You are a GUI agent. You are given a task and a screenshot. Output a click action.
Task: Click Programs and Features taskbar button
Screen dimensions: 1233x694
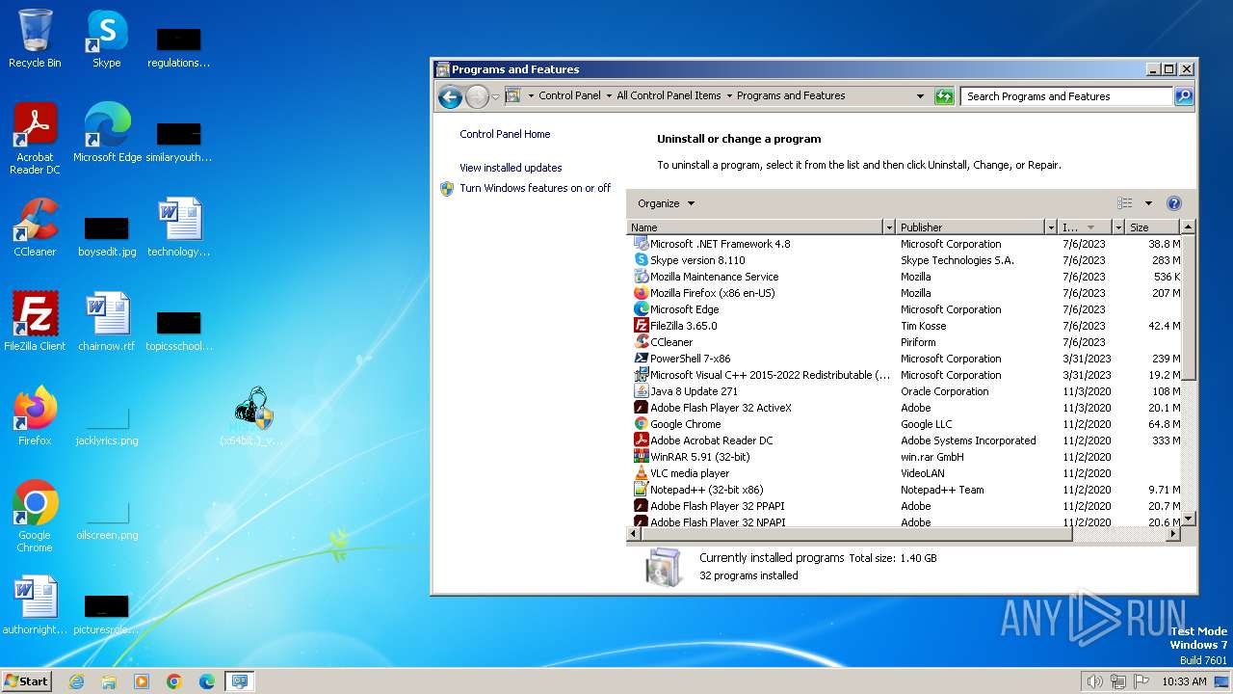[239, 681]
